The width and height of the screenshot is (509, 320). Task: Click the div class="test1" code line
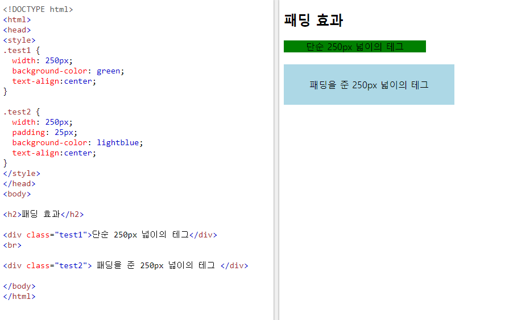pyautogui.click(x=110, y=235)
